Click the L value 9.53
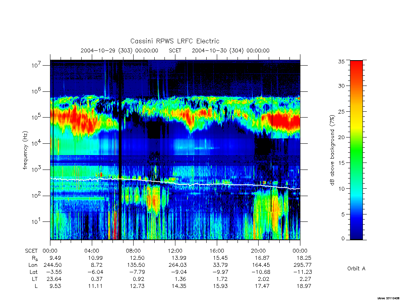 pos(55,286)
